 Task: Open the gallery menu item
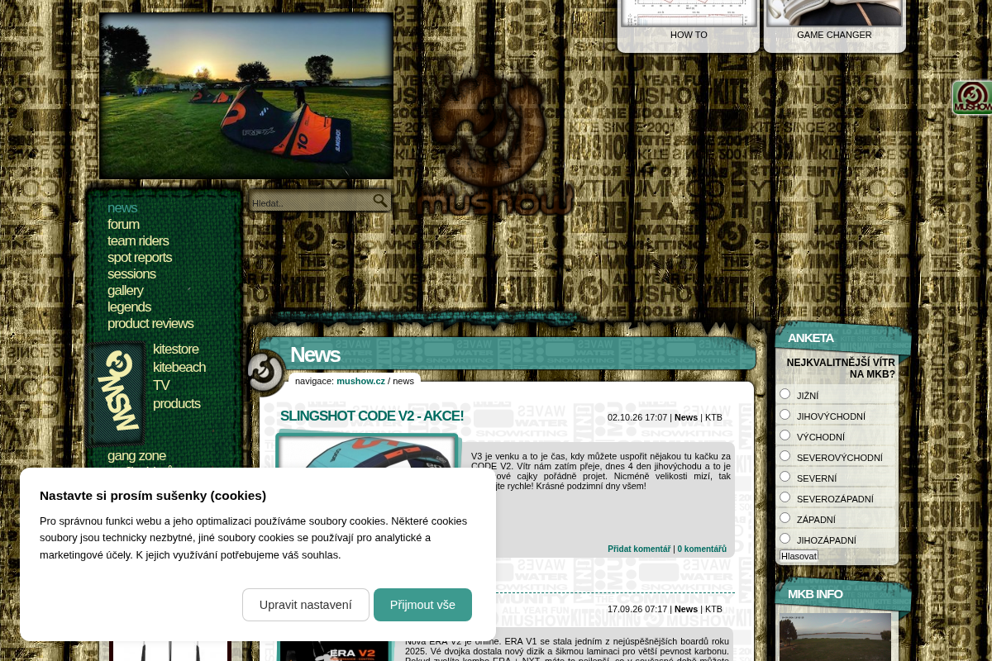click(x=126, y=291)
